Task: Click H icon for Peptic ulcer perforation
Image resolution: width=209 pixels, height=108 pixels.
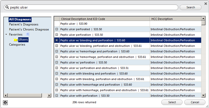Action: coord(57,35)
